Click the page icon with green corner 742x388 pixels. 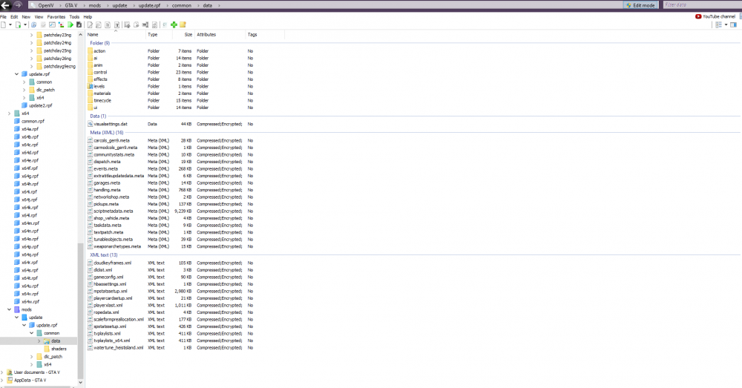point(18,24)
